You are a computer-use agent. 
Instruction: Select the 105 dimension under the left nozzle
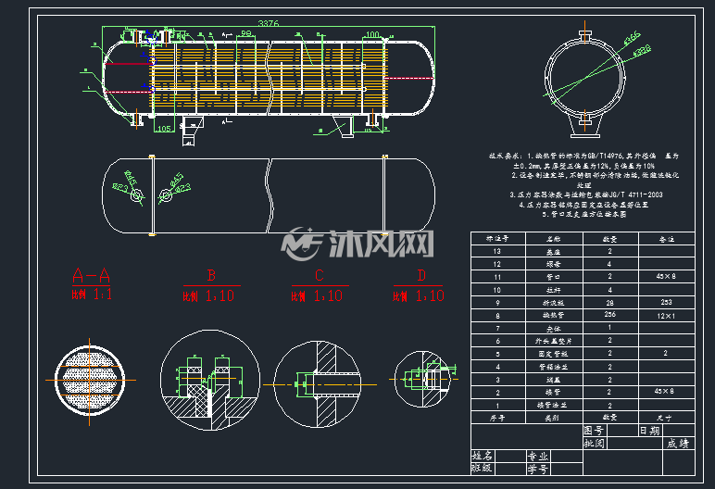pyautogui.click(x=164, y=129)
